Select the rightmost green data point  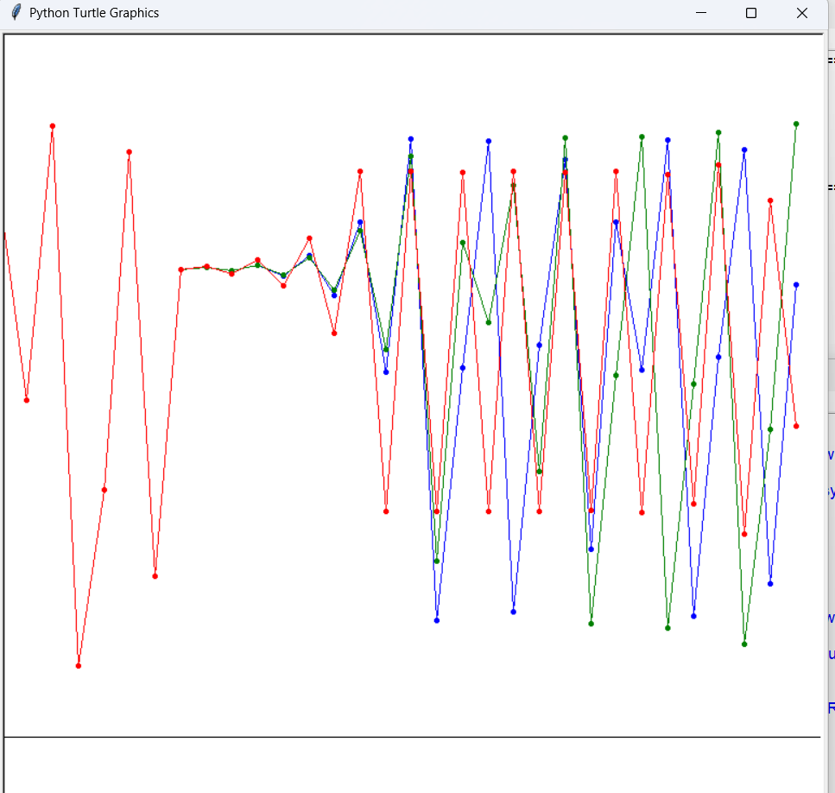click(x=796, y=124)
